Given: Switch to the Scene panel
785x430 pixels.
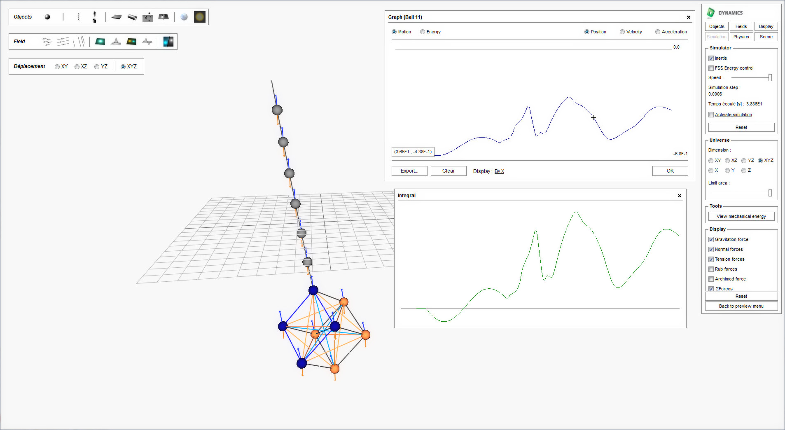Looking at the screenshot, I should click(766, 37).
